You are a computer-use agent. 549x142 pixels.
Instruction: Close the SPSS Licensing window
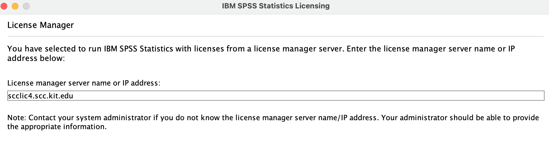tap(4, 6)
